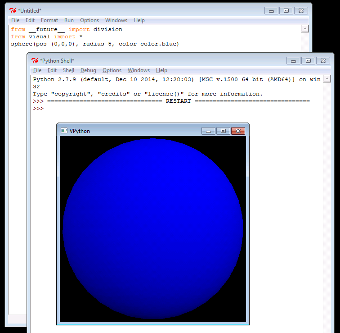Minimize the Untitled editor window

(271, 10)
